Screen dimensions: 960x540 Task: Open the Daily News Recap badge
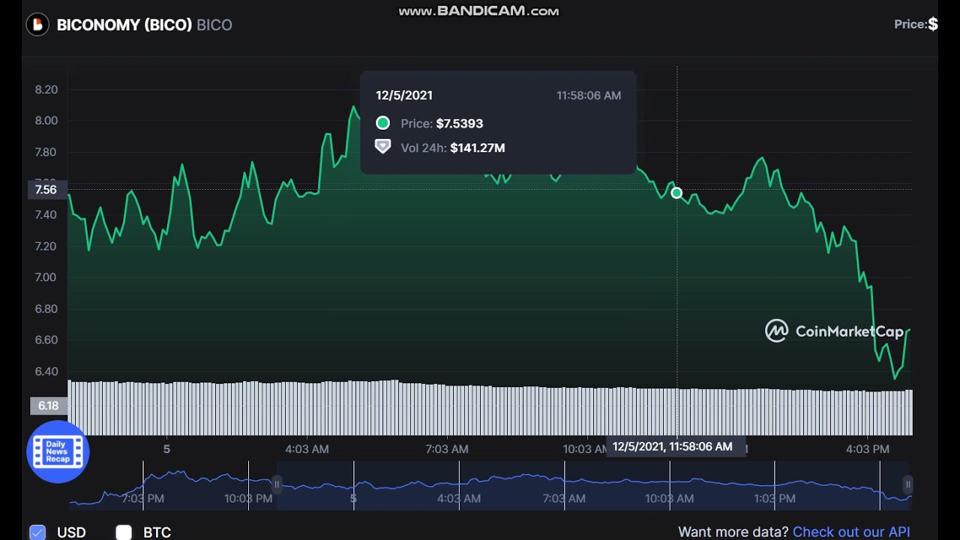coord(58,451)
